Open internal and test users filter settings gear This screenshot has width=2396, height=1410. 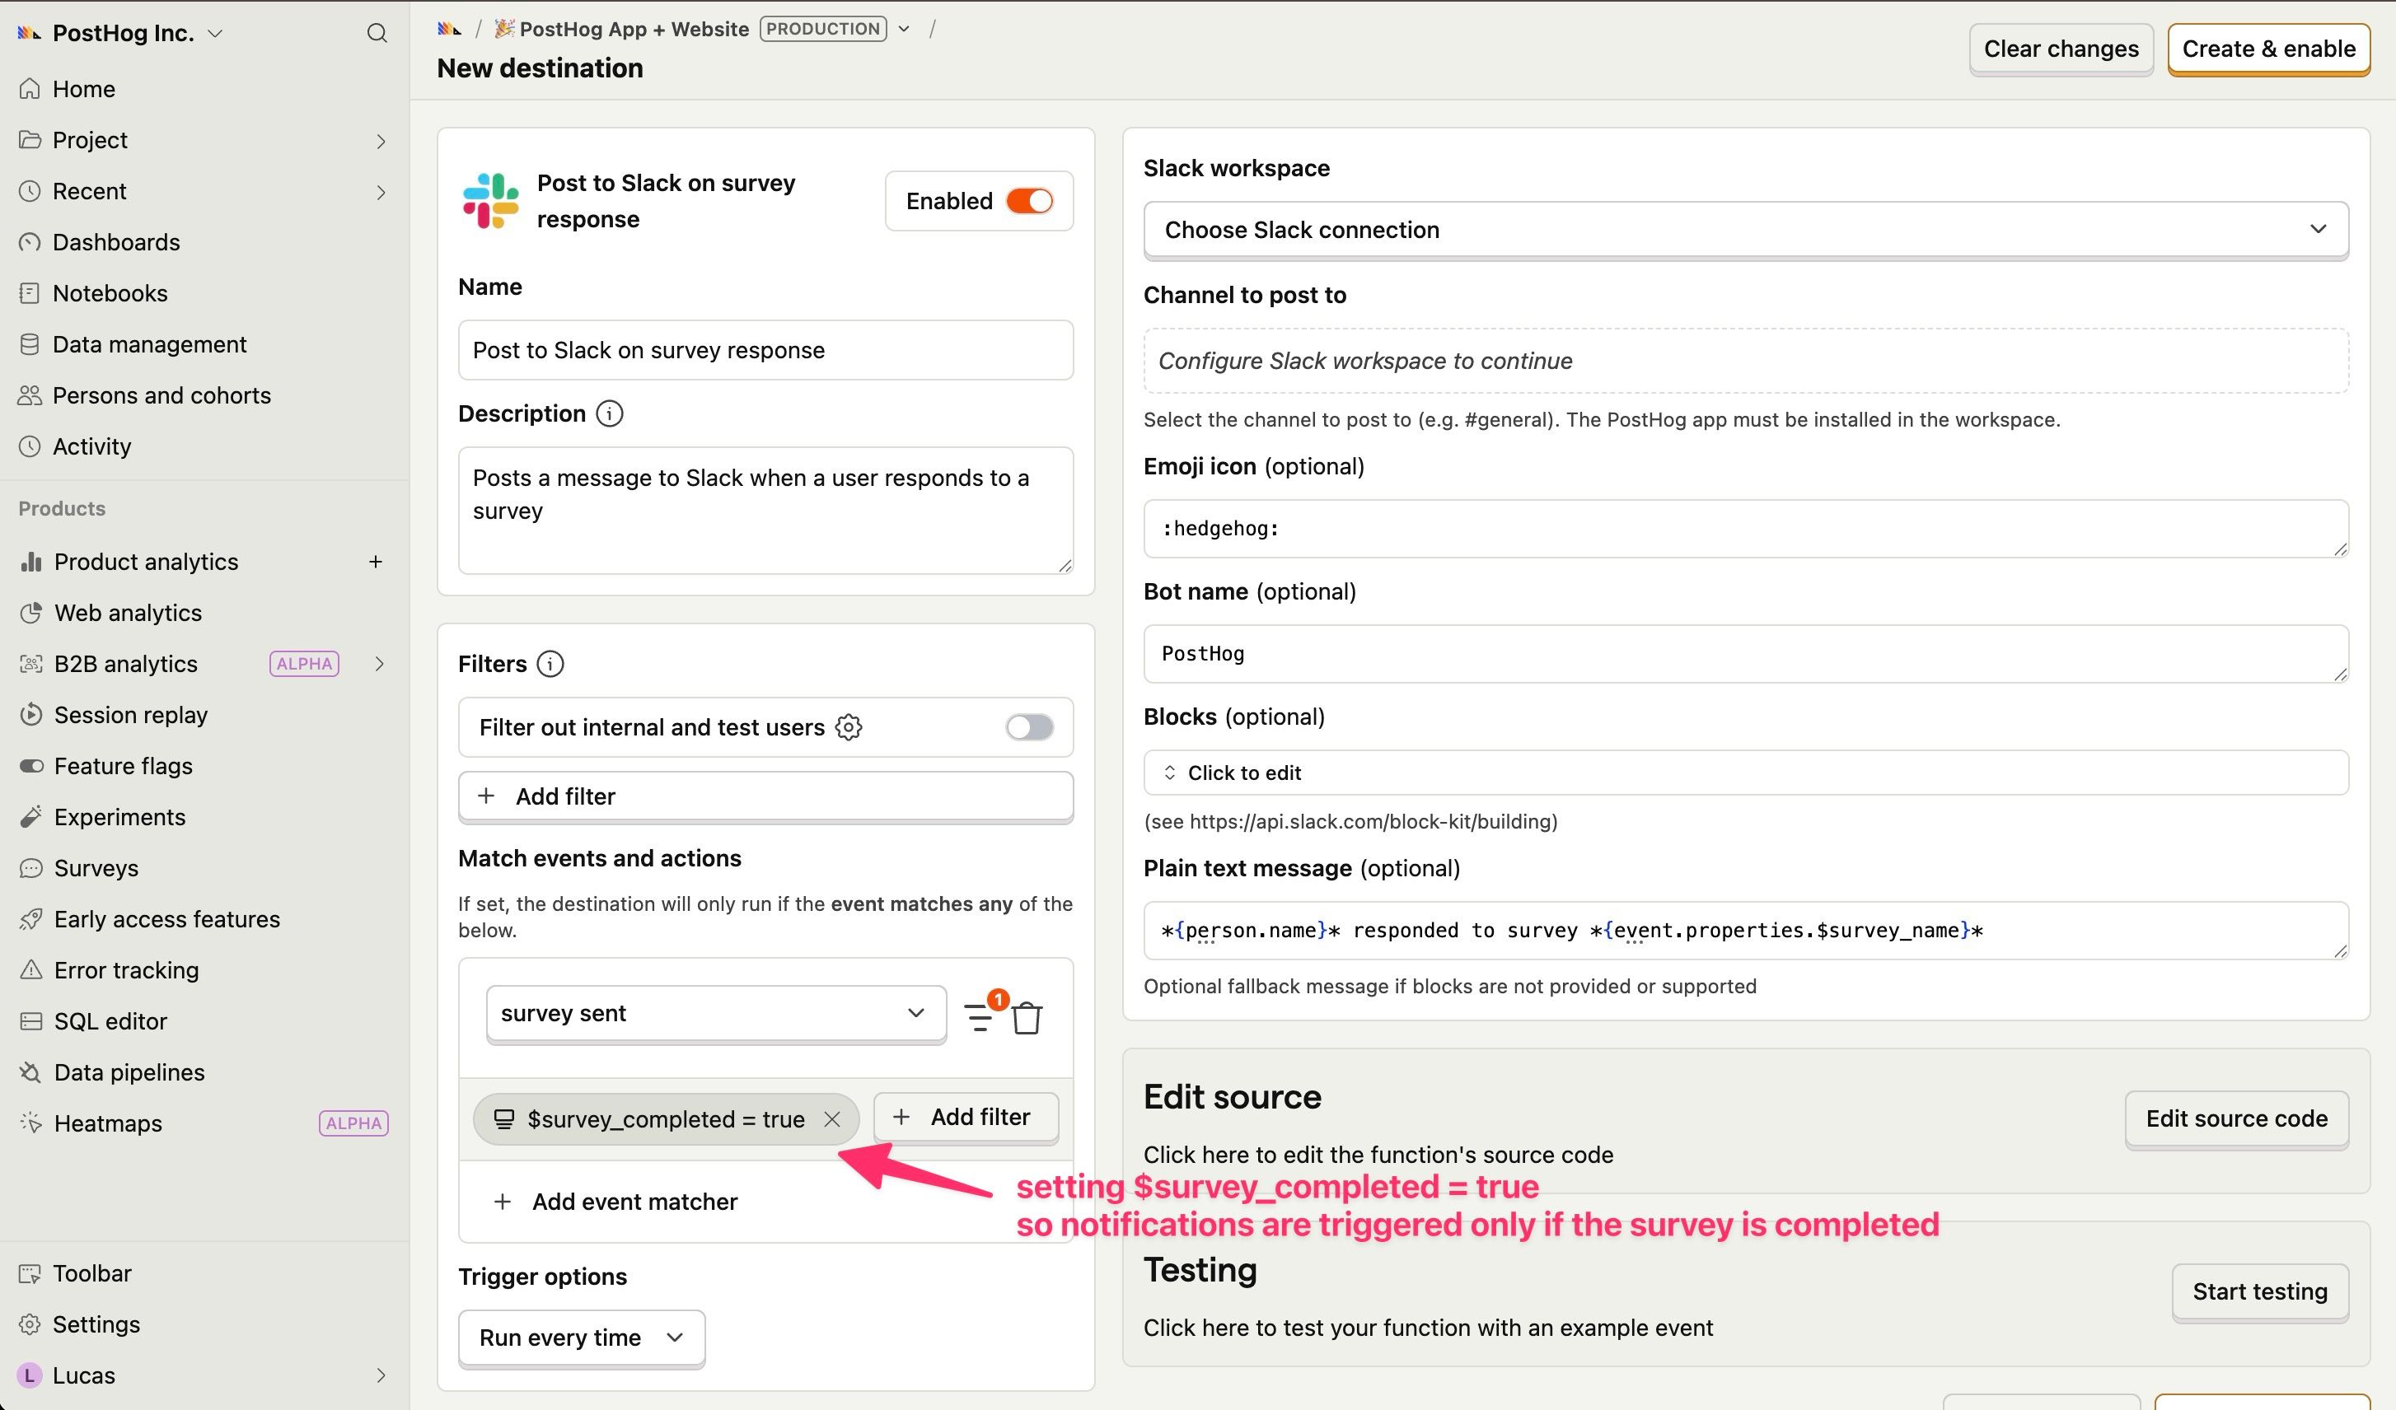pyautogui.click(x=848, y=728)
